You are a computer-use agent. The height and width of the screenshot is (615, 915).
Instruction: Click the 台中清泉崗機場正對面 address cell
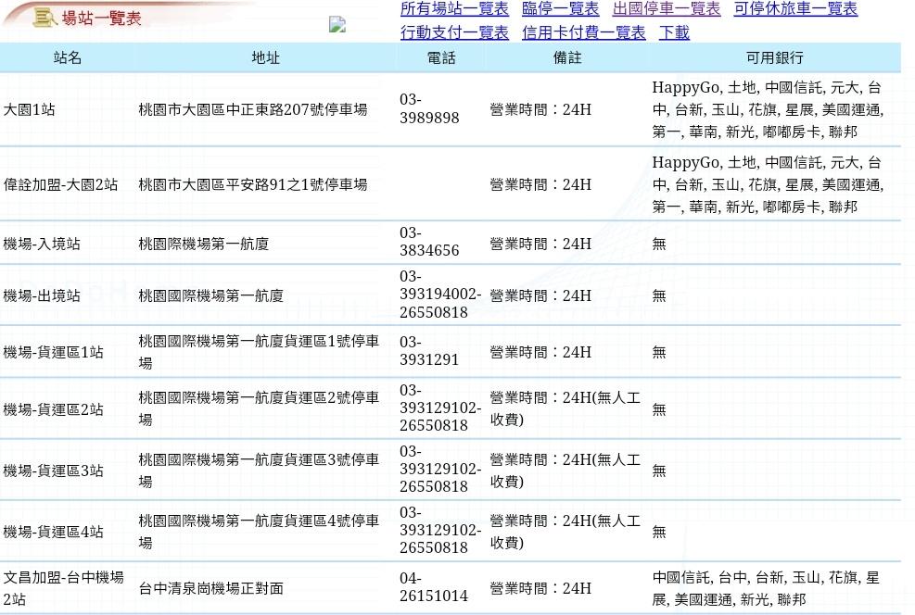210,588
